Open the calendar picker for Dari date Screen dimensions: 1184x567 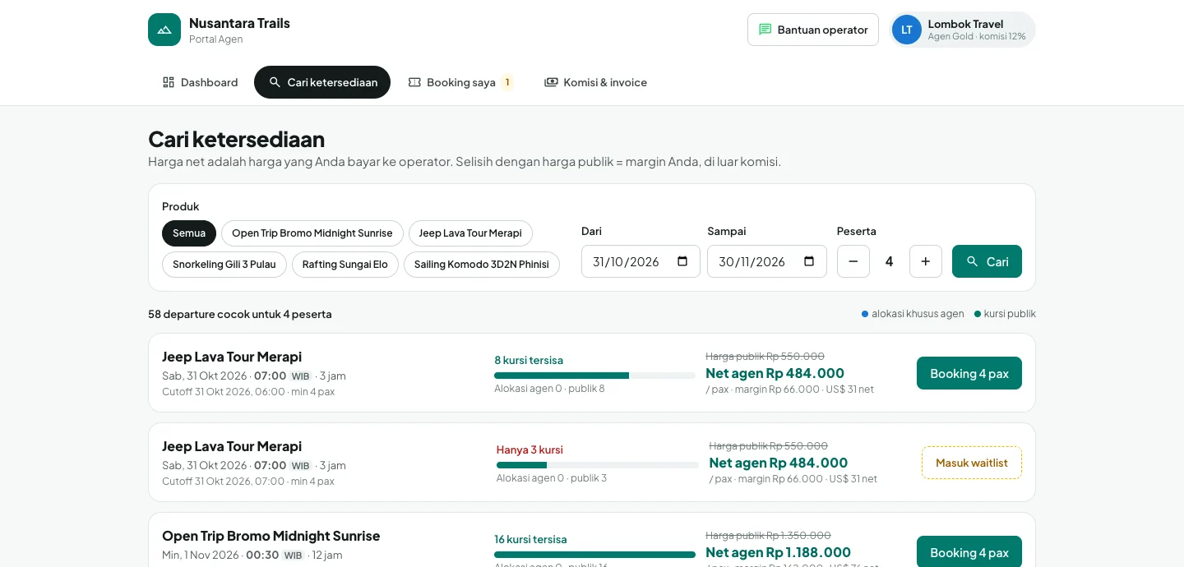click(682, 261)
